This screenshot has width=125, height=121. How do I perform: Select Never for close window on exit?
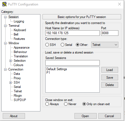(x=66, y=104)
